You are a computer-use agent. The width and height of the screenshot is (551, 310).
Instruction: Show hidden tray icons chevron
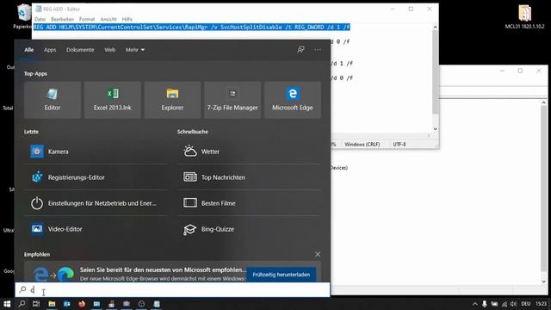click(x=474, y=304)
